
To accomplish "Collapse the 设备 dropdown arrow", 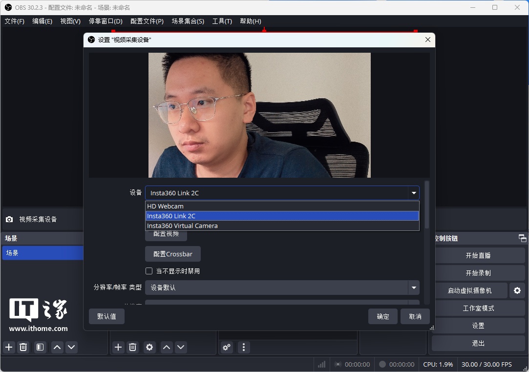I will pos(414,193).
